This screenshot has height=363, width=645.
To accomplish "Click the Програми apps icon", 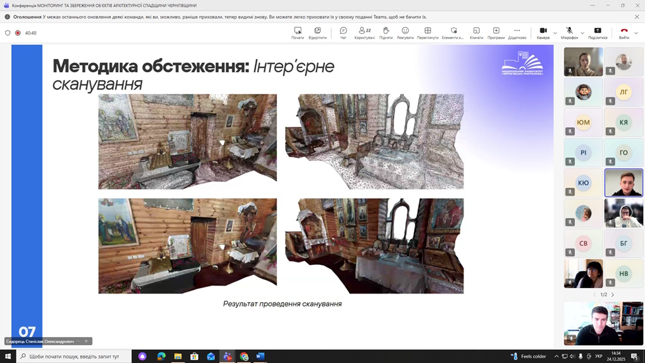I will click(496, 32).
